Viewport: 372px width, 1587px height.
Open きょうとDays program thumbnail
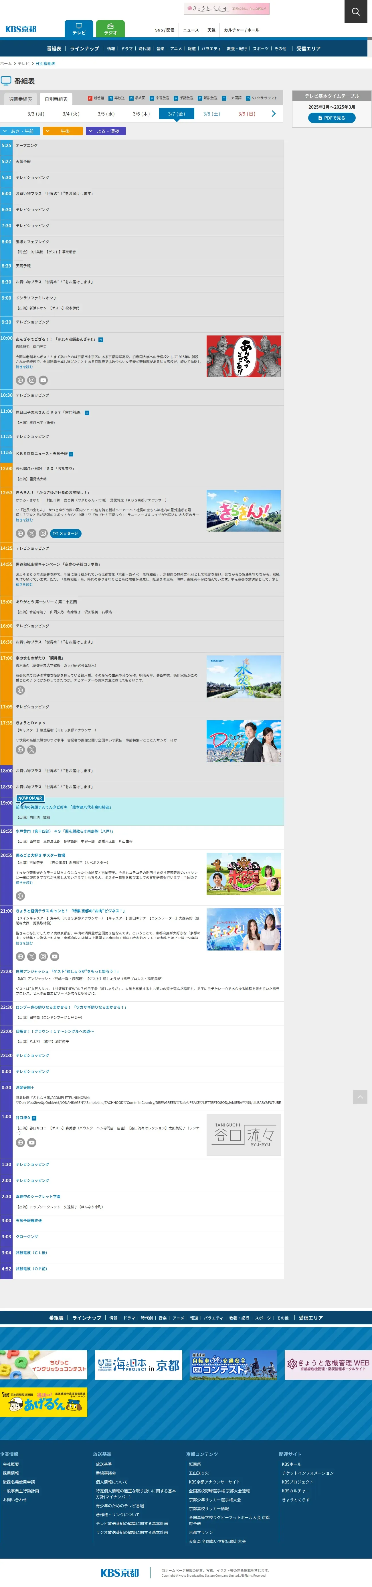[244, 741]
